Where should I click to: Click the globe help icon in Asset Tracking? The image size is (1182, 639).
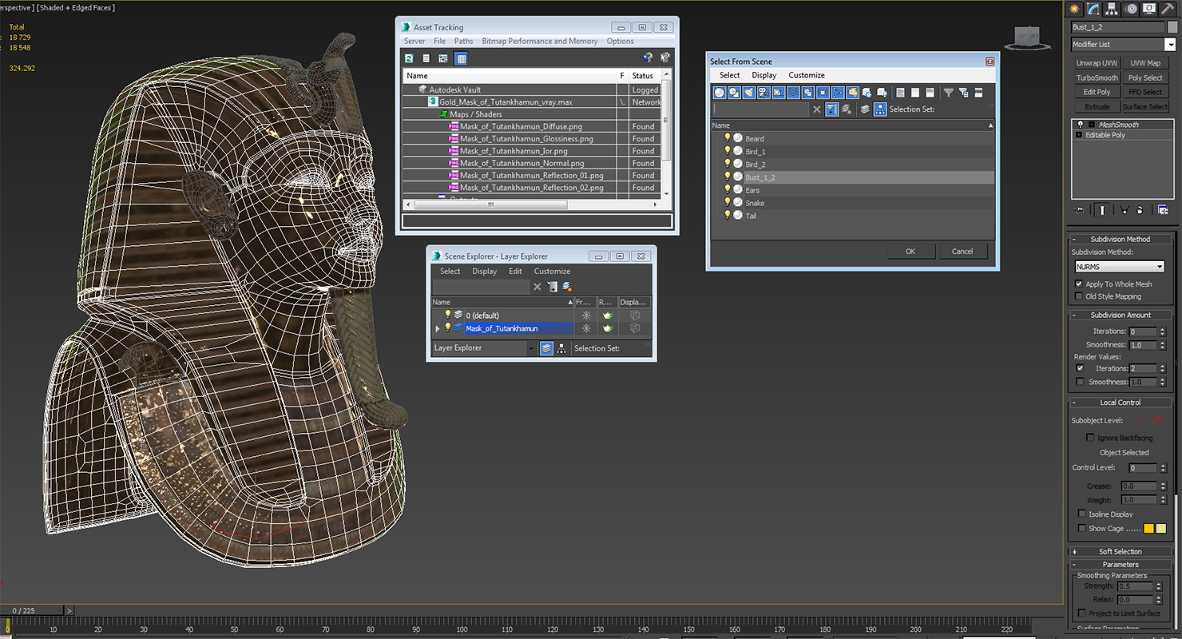(x=649, y=58)
